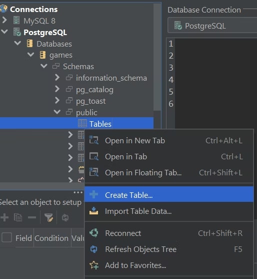
Task: Click the refresh filter icon
Action: (65, 217)
